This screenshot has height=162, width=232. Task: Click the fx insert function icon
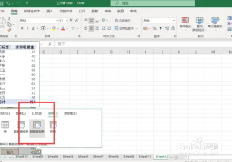coord(50,44)
